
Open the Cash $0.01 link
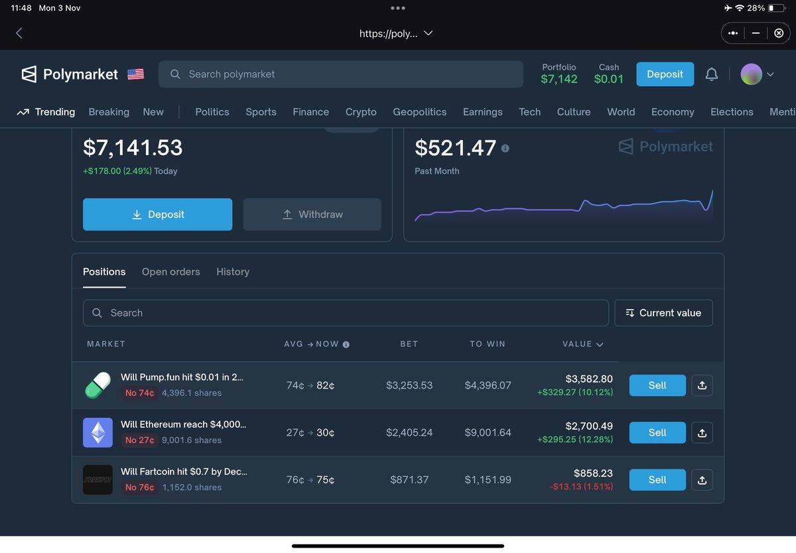click(609, 74)
